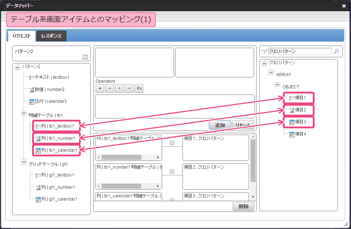Viewport: 351px width, 229px height.
Task: Click tb1_number1 mapping box horizontal scrollbar thumb
Action: pyautogui.click(x=121, y=186)
